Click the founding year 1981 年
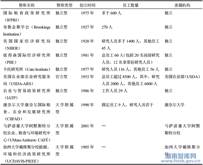 pyautogui.click(x=87, y=55)
